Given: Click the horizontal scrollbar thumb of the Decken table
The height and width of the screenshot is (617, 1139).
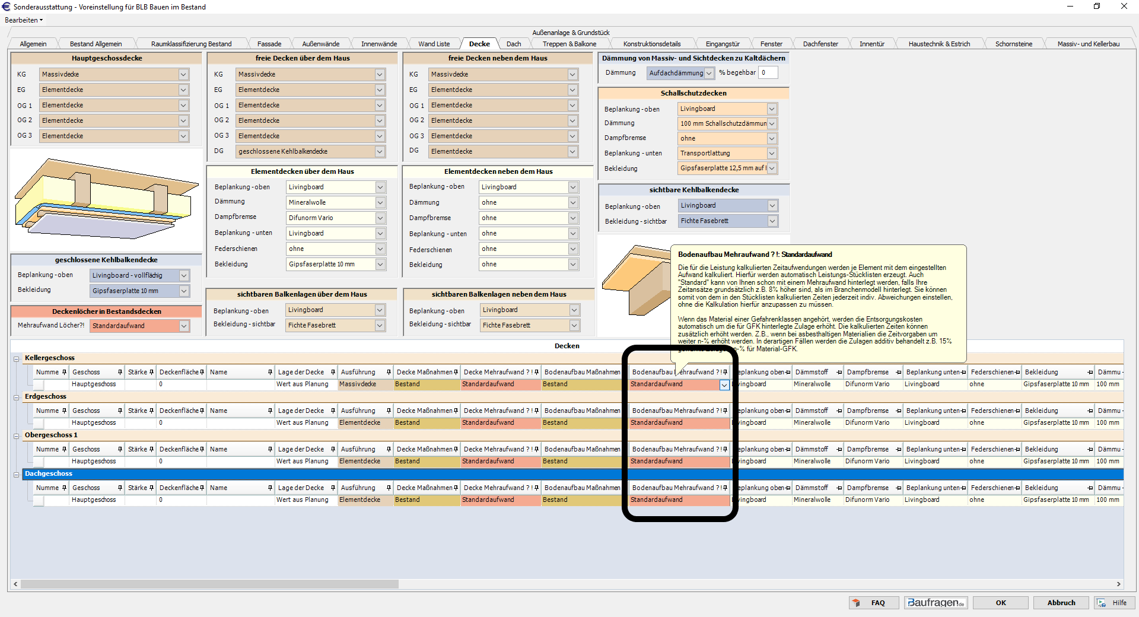Looking at the screenshot, I should [x=209, y=584].
